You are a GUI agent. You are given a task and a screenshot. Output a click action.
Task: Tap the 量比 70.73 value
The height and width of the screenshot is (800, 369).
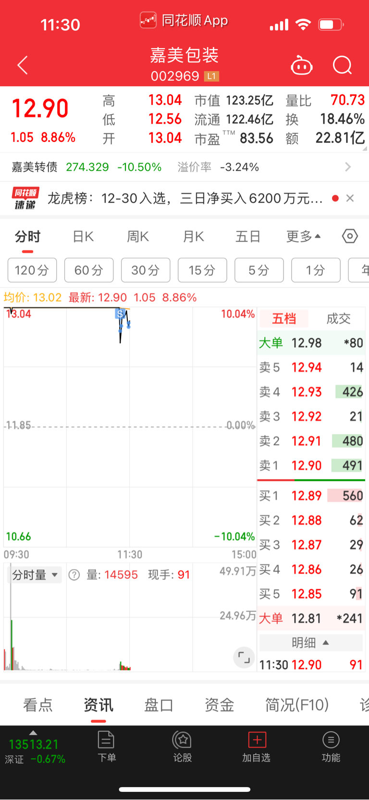(347, 100)
